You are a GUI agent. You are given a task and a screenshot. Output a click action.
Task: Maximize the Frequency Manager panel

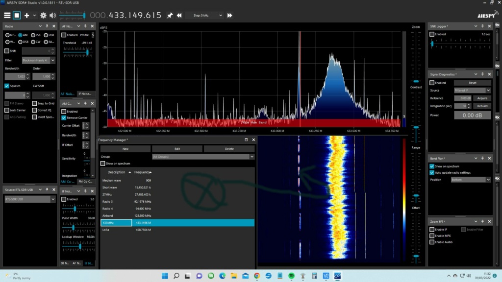(246, 140)
